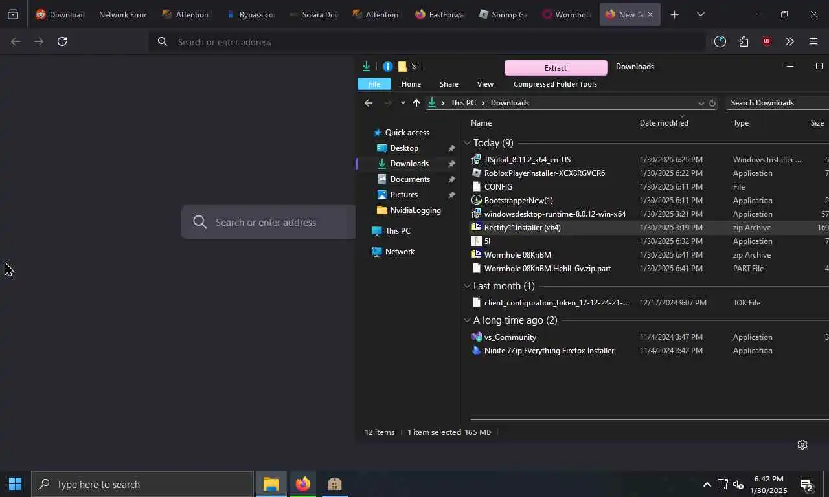Open Compressed Folder Tools tab

click(555, 84)
